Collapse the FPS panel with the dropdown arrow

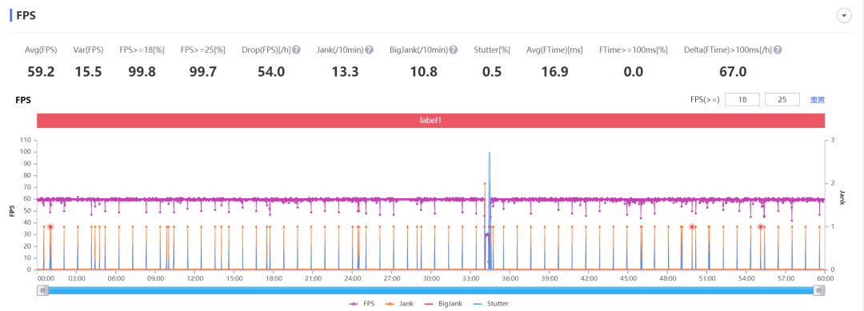tap(844, 16)
